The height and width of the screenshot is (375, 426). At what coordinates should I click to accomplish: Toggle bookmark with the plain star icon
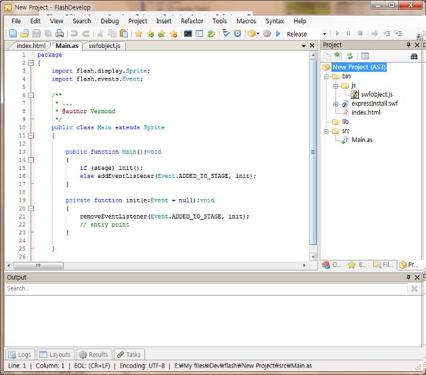pos(138,33)
